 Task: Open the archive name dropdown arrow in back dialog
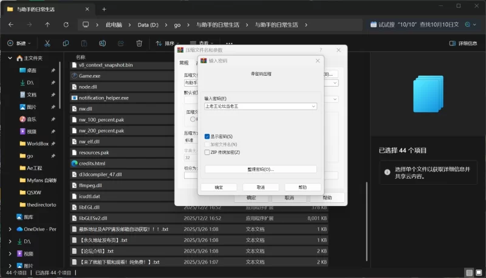pyautogui.click(x=335, y=83)
